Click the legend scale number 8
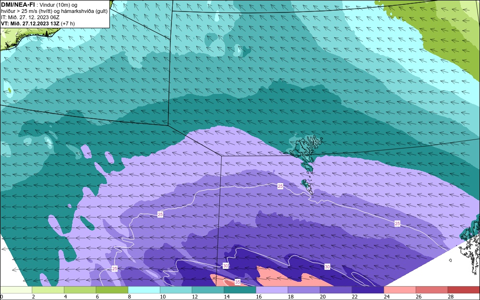The width and height of the screenshot is (480, 300). [x=130, y=297]
